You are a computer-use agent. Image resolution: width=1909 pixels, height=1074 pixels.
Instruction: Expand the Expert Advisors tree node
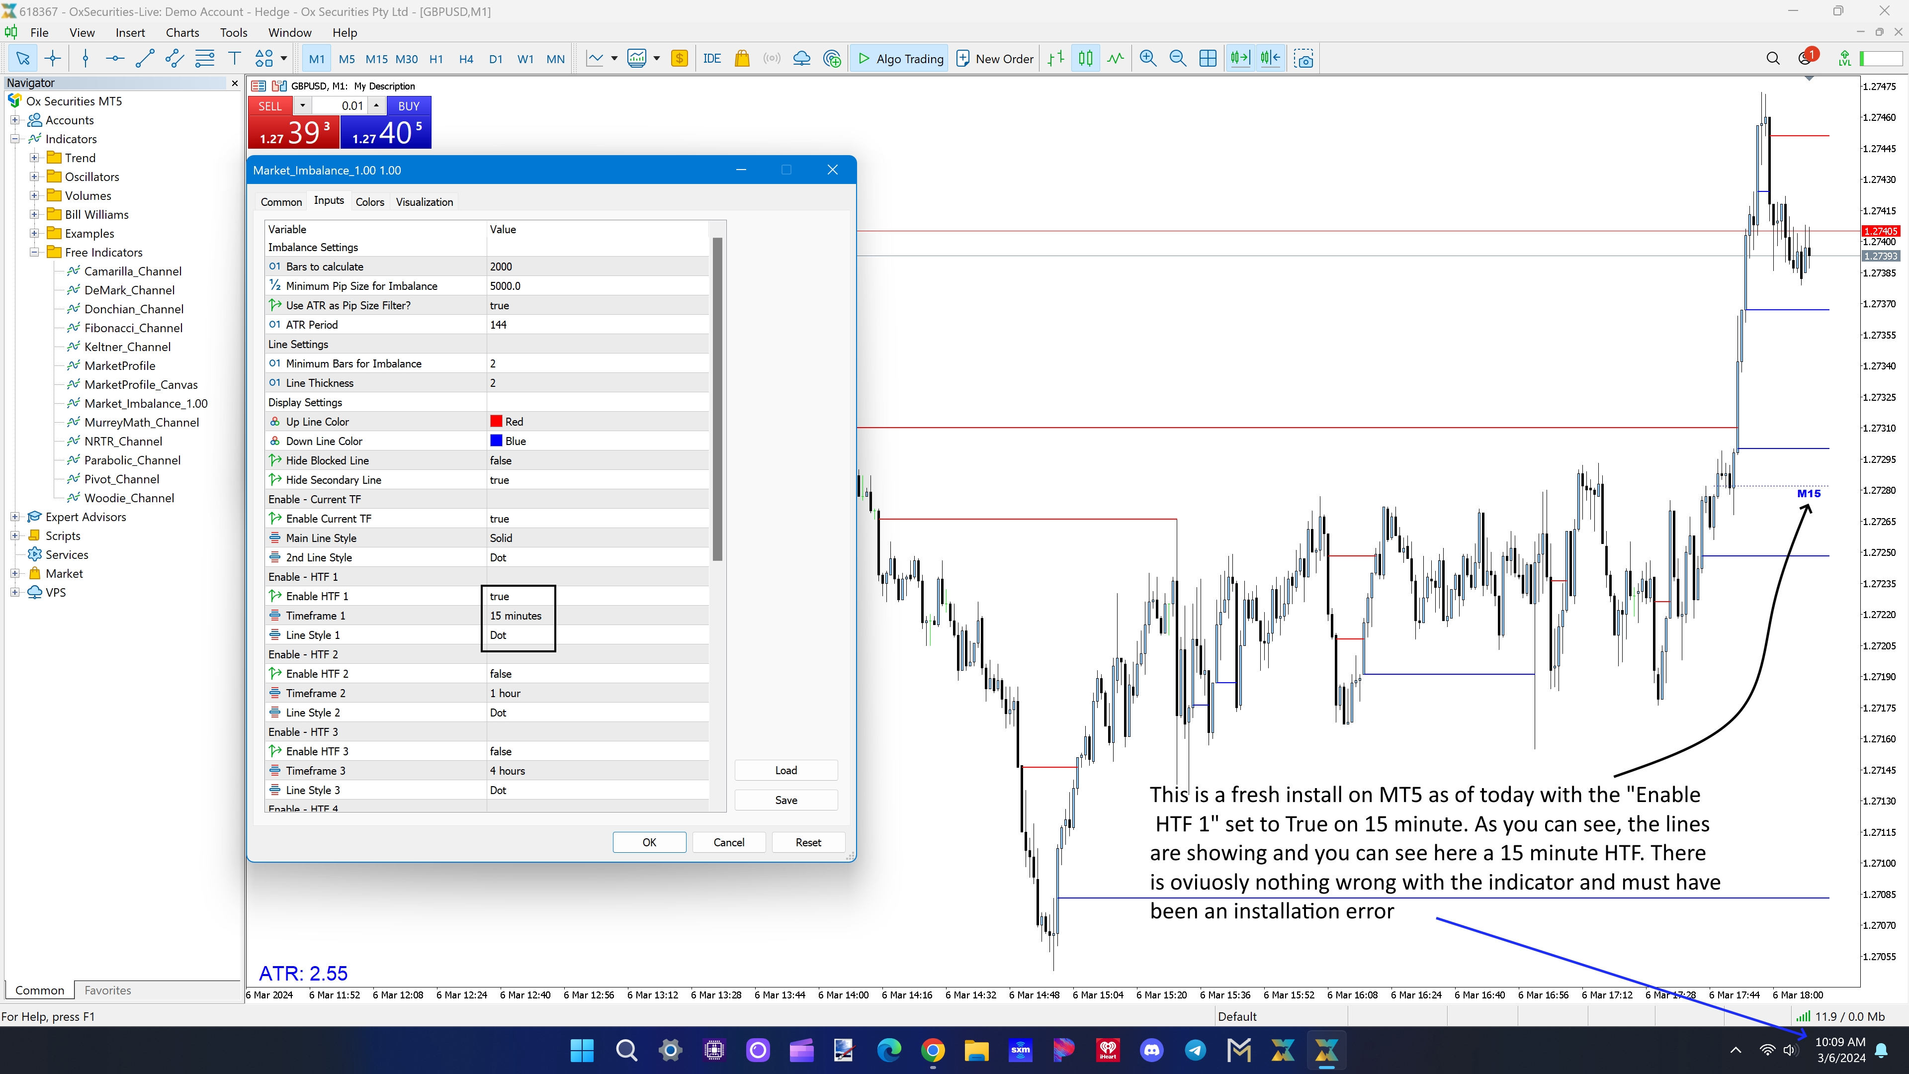(15, 517)
